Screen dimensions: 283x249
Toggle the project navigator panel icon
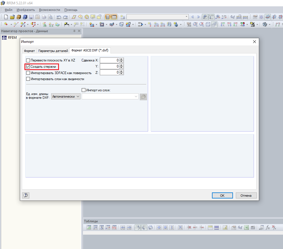[x=108, y=17]
